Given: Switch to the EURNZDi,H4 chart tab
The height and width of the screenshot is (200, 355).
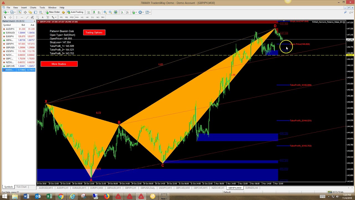Looking at the screenshot, I should coord(252,188).
